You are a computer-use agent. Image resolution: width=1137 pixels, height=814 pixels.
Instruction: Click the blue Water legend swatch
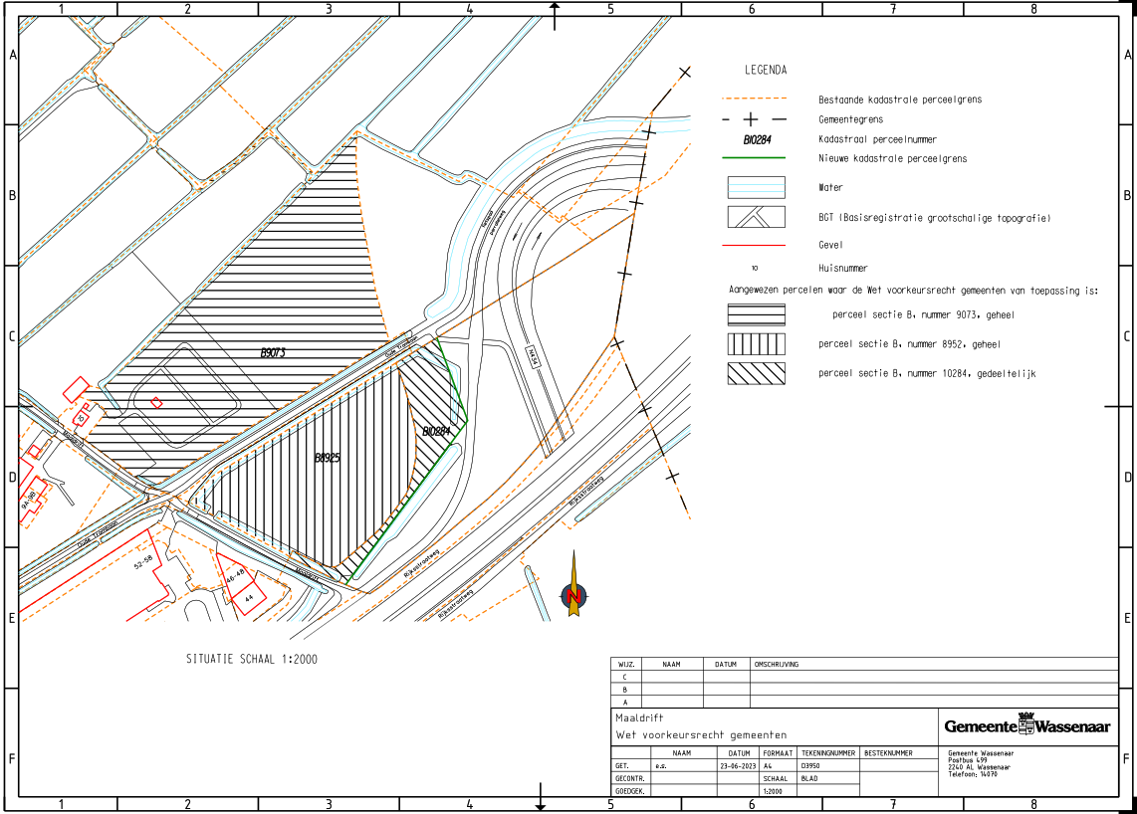coord(756,187)
